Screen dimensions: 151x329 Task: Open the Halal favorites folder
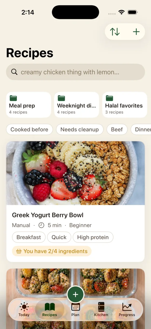125,105
